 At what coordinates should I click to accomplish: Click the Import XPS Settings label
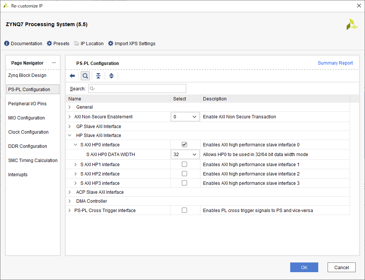click(135, 43)
